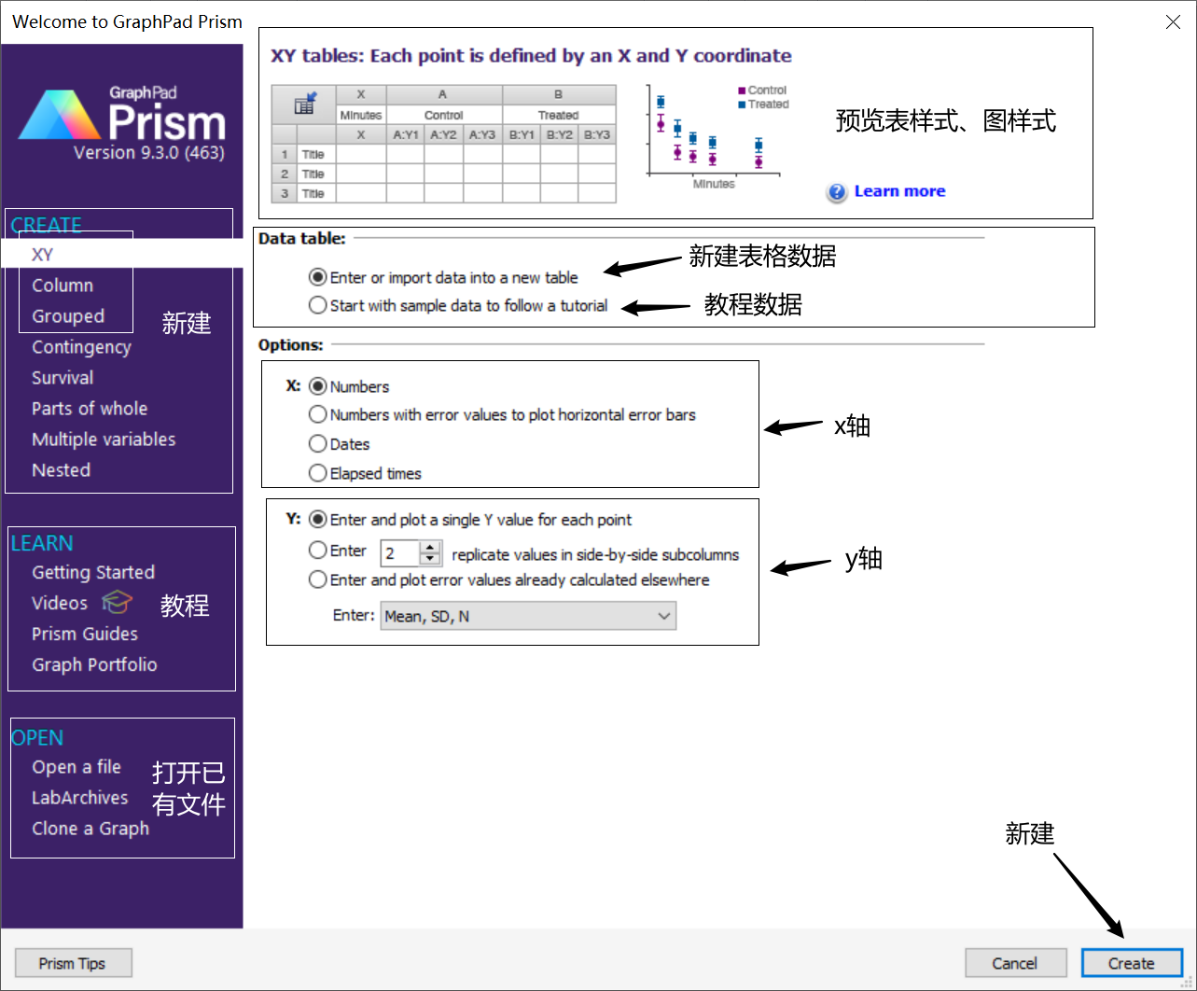
Task: Click the Learn more link
Action: tap(898, 190)
